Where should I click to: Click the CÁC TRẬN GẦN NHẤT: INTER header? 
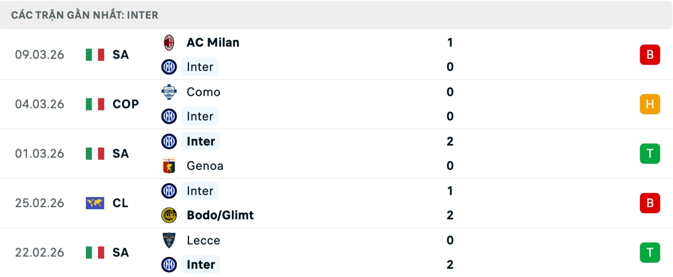click(x=84, y=15)
